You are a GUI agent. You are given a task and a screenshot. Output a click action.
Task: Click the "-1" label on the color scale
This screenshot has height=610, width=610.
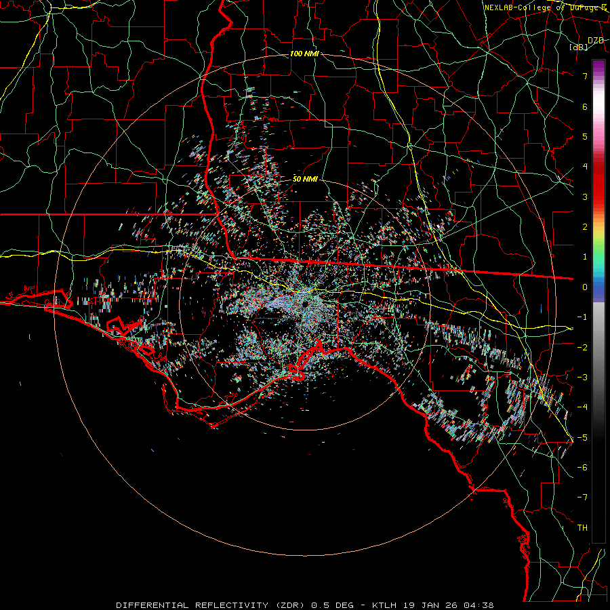[x=582, y=317]
